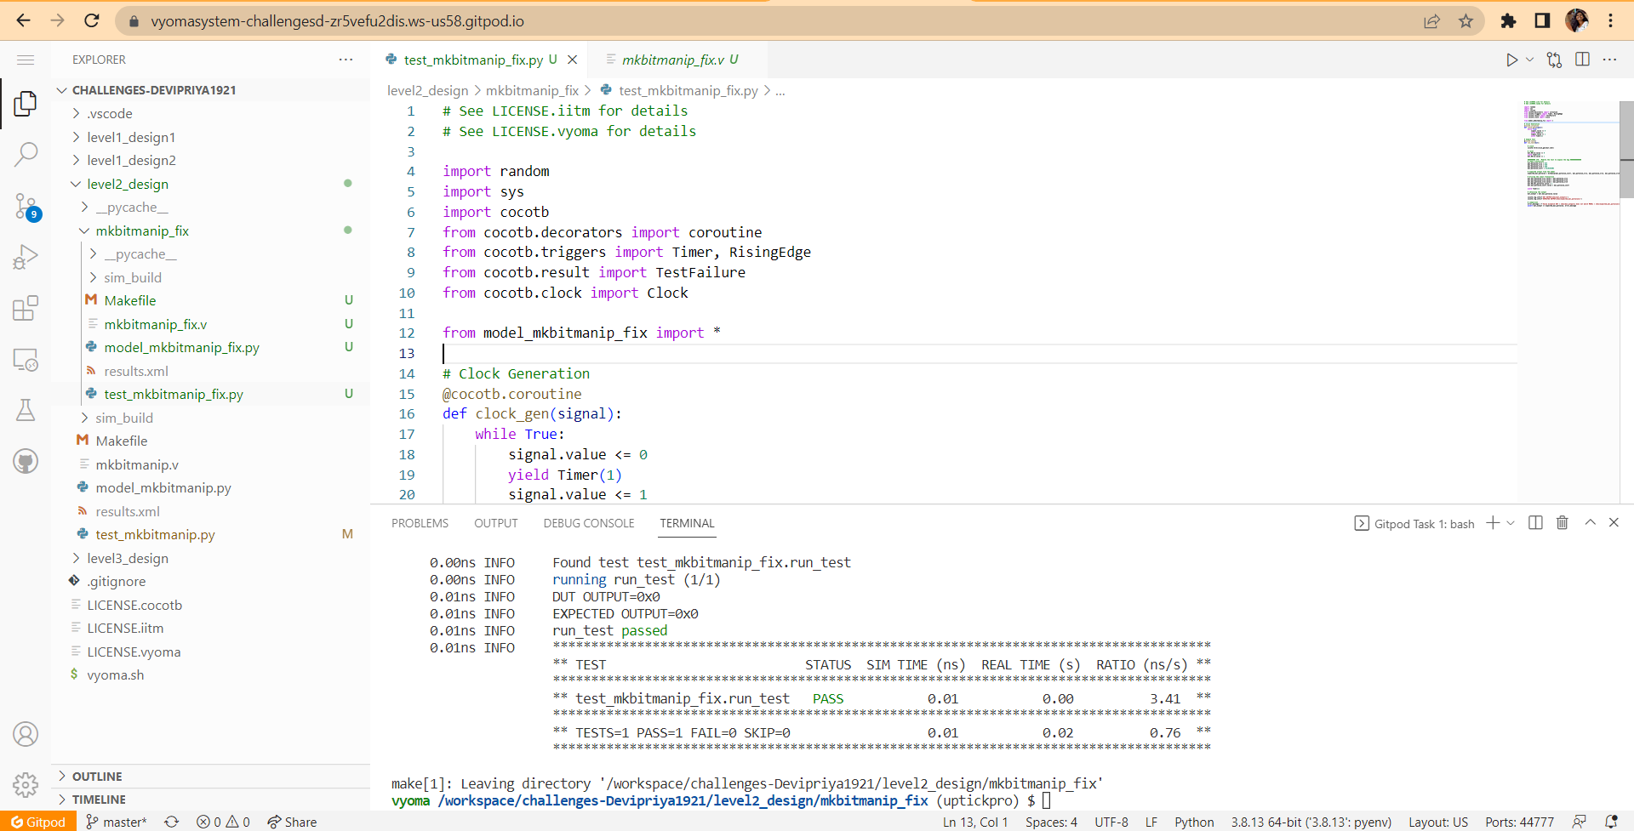Open the run button dropdown chevron
The width and height of the screenshot is (1634, 831).
(1530, 60)
